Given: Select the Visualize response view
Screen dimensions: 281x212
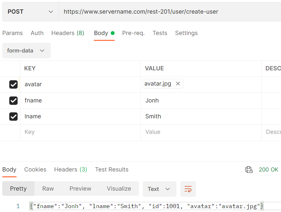Looking at the screenshot, I should click(x=119, y=189).
